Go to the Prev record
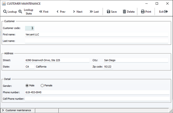Screen dimensions: 173x113 pyautogui.click(x=61, y=12)
